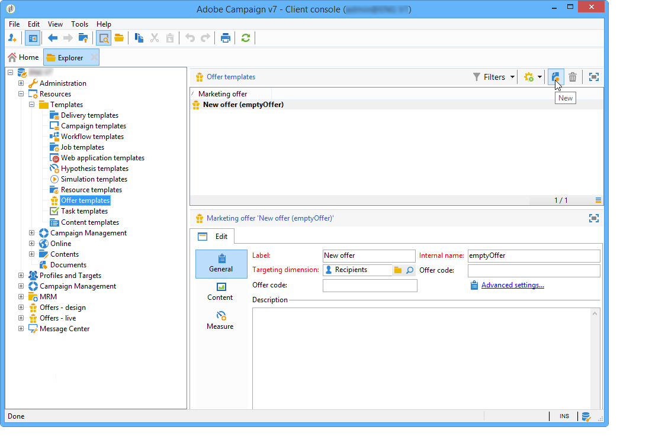The image size is (665, 440).
Task: Expand the Message Center node
Action: (21, 328)
